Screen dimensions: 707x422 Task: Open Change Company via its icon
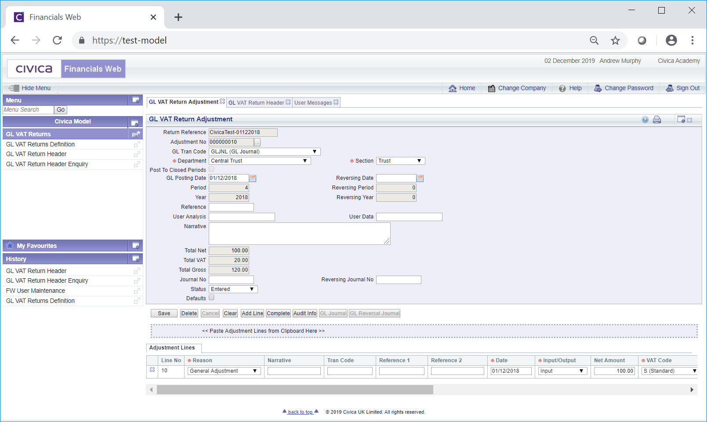coord(492,88)
